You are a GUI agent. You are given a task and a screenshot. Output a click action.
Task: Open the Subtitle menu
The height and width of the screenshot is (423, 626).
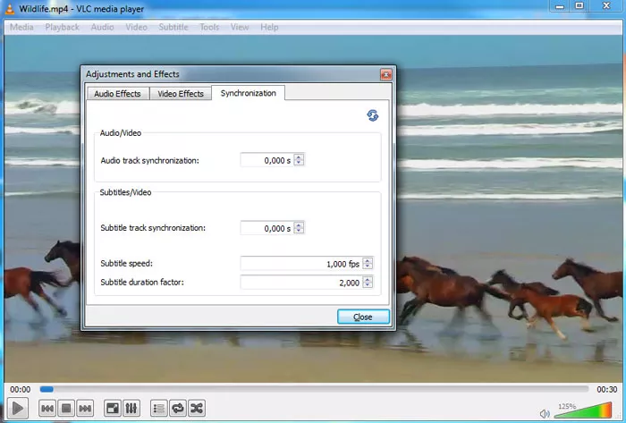pos(173,27)
